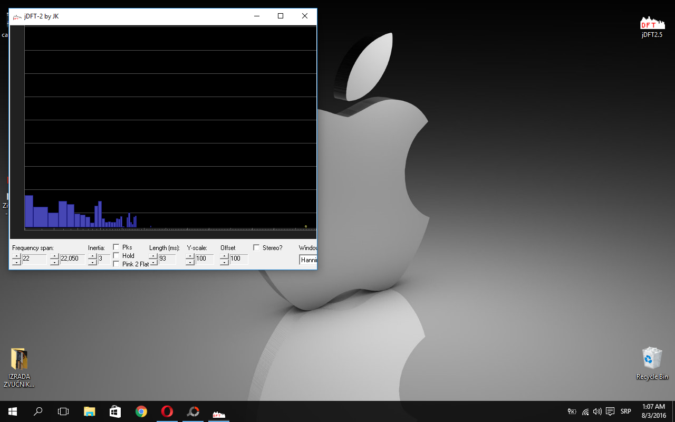Screen dimensions: 675x422
Task: Click the jDFT-2 title bar app icon
Action: point(17,16)
